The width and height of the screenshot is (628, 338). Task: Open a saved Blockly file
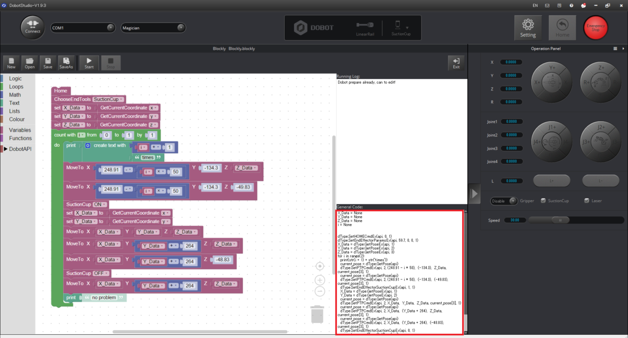(30, 63)
